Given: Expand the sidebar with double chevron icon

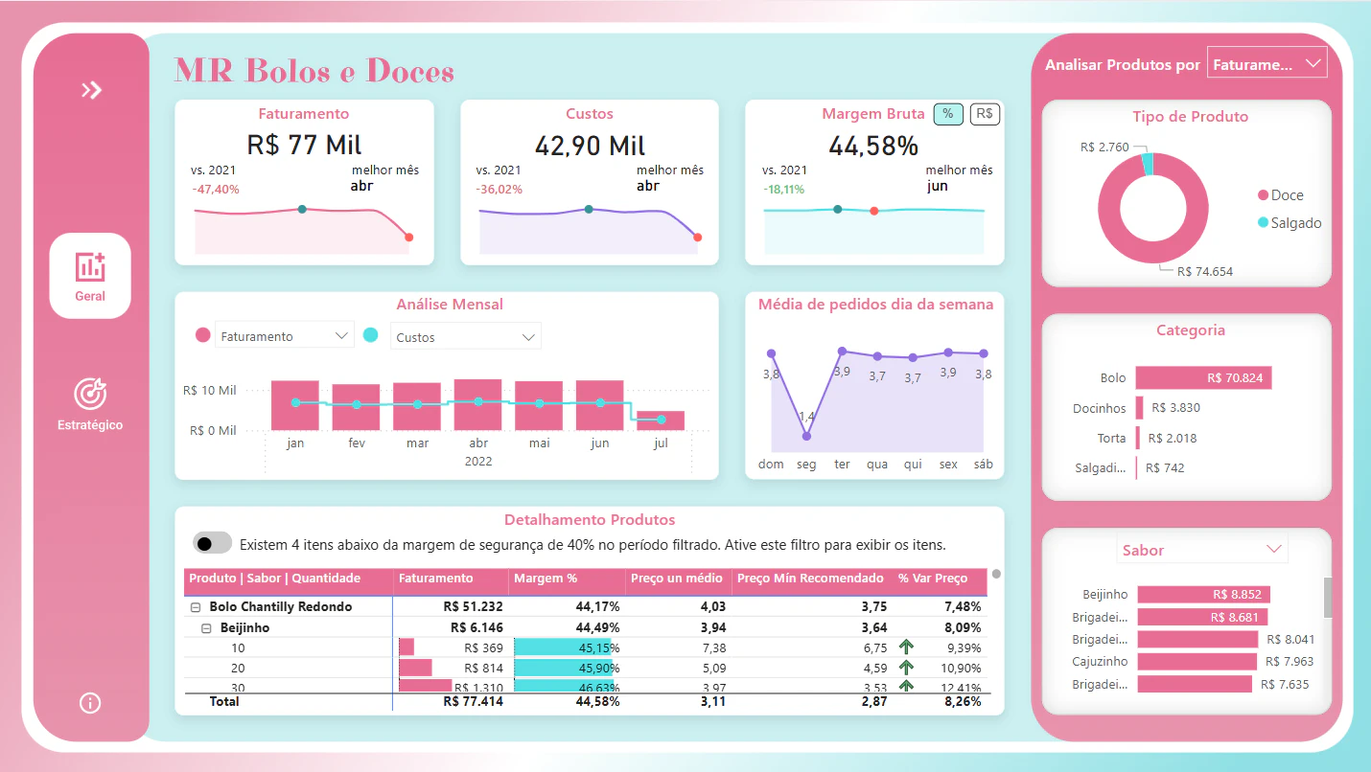Looking at the screenshot, I should point(91,90).
